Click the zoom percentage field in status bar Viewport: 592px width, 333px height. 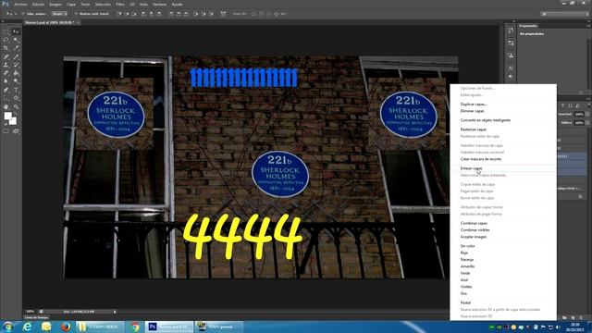[31, 312]
